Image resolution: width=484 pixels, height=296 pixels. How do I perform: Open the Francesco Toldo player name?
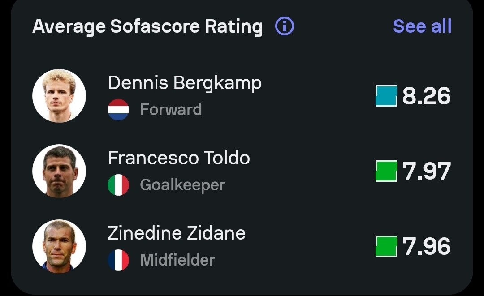[179, 158]
